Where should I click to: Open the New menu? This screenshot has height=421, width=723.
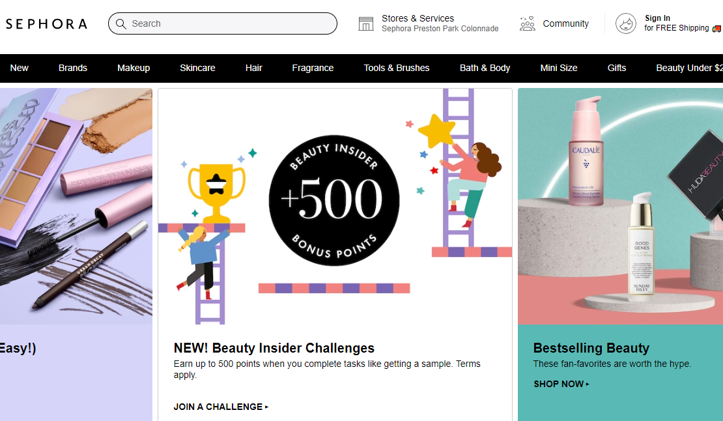click(20, 68)
